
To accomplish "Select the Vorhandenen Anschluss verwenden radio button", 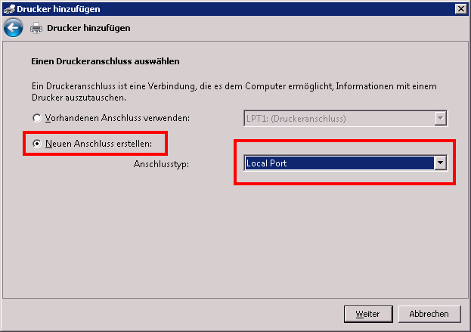I will click(x=37, y=118).
